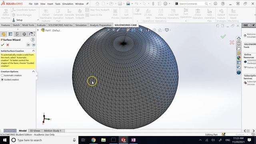Select the Guided creation radio button
256x144 pixels.
[x=2, y=80]
